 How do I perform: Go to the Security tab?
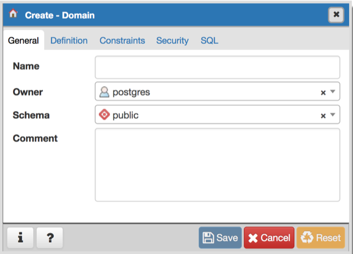172,41
